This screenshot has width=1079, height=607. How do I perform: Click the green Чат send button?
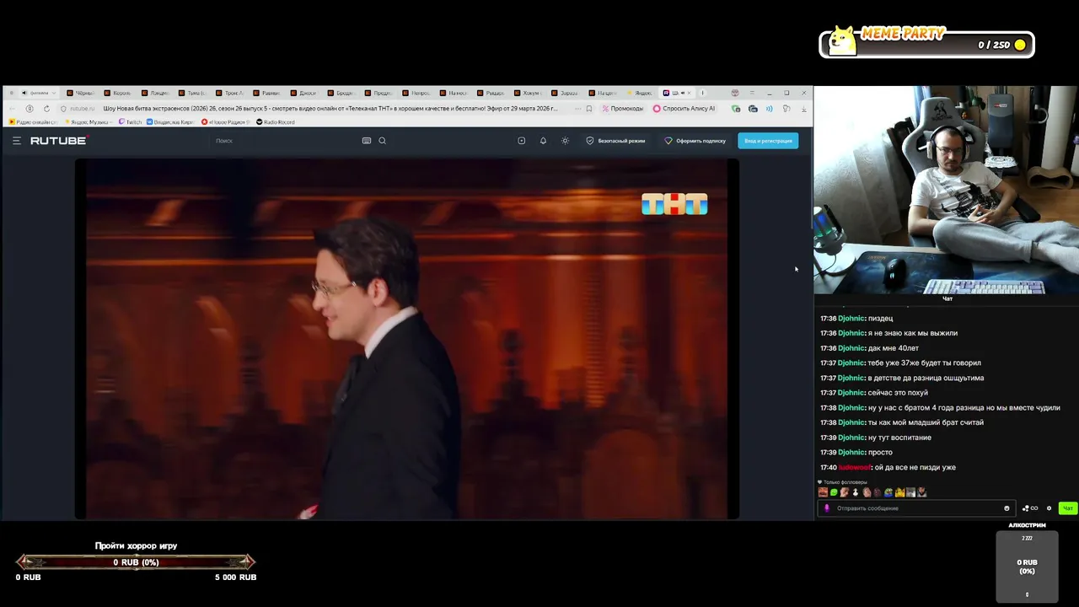point(1068,508)
